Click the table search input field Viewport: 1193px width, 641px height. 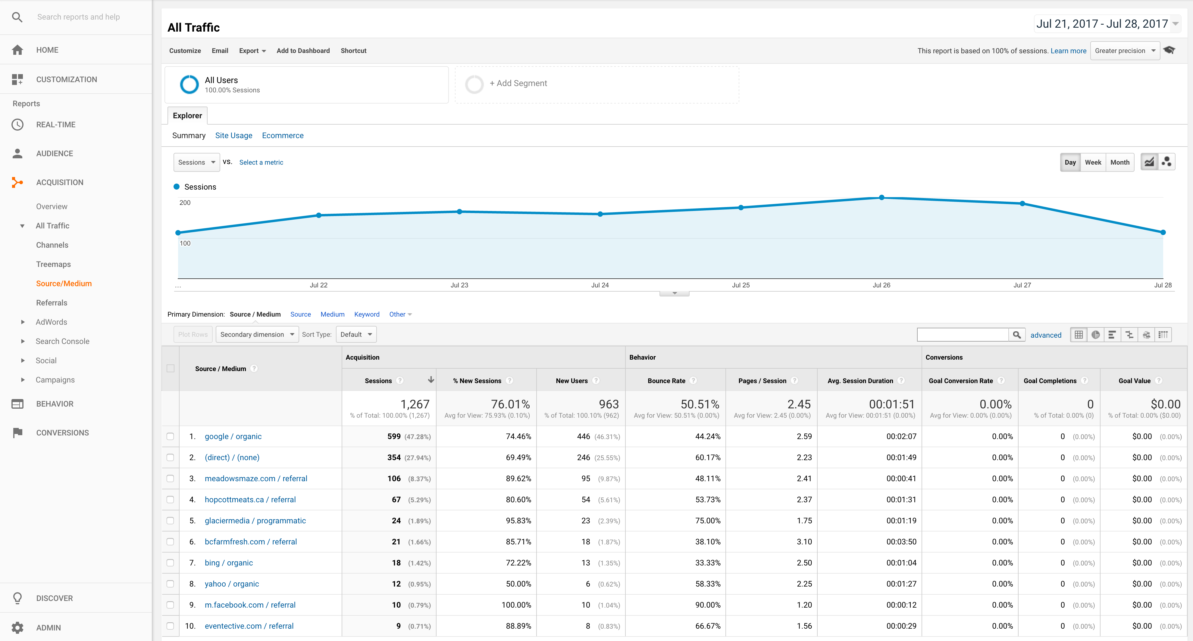coord(962,335)
